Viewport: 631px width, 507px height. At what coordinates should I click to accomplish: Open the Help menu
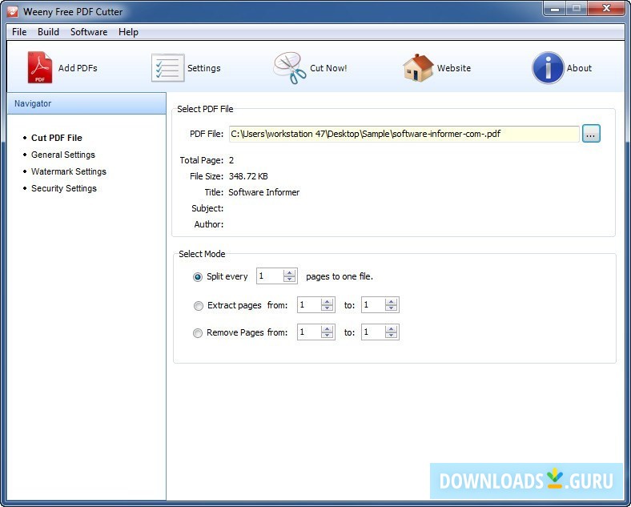point(128,32)
